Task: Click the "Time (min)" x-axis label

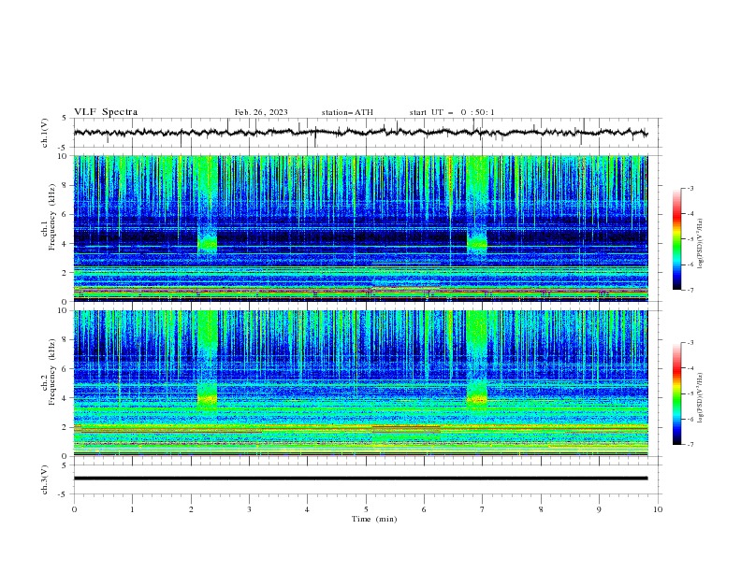Action: [374, 519]
